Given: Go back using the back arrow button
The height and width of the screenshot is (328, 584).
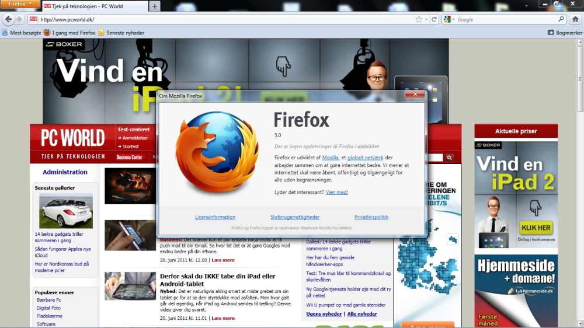Looking at the screenshot, I should point(8,19).
